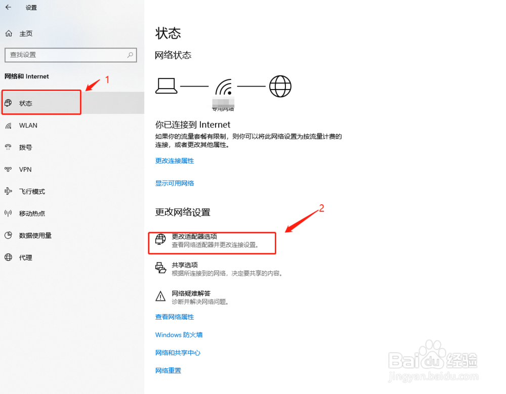506x394 pixels.
Task: Click the 更改连接属性 link
Action: tap(175, 161)
